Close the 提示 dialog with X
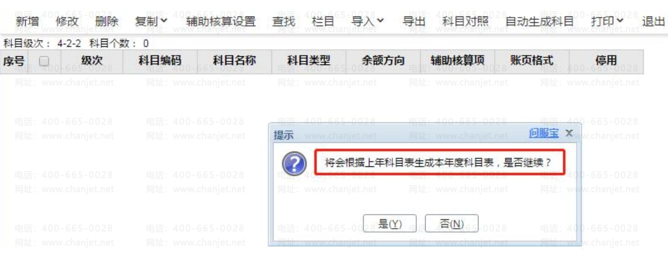The width and height of the screenshot is (668, 262). pyautogui.click(x=569, y=133)
